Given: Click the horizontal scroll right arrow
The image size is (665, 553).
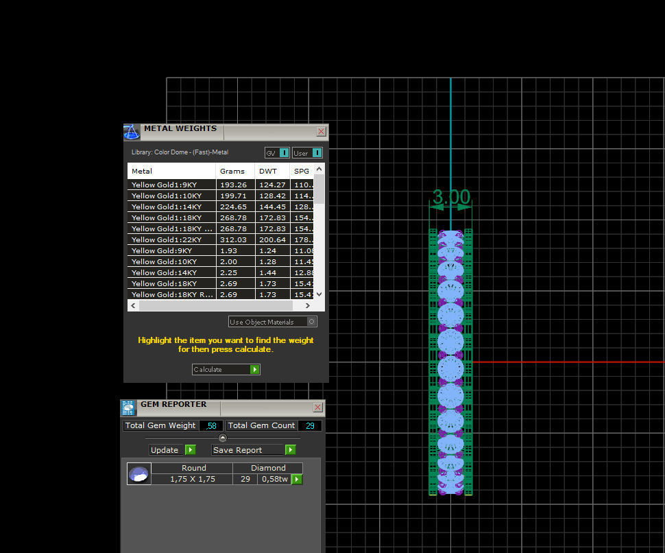Looking at the screenshot, I should click(308, 305).
